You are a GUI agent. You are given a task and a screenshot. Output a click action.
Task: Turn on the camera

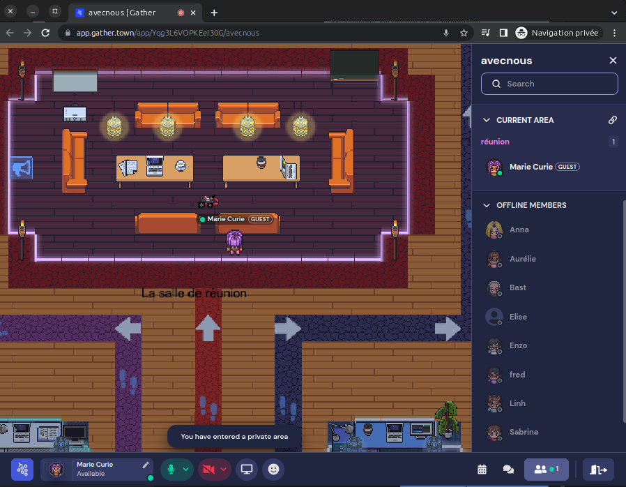(208, 470)
